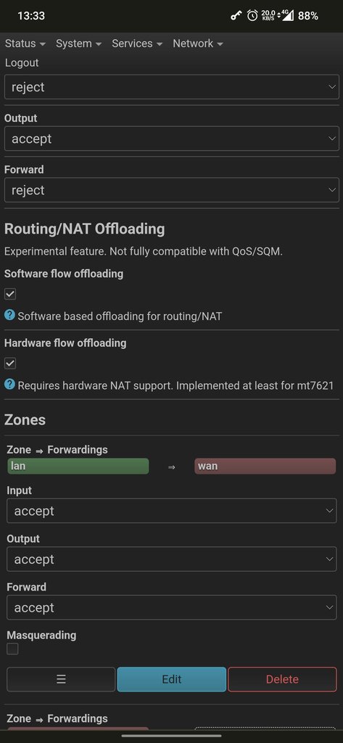Click the help icon beside Software based offloading
This screenshot has width=343, height=743.
coord(9,315)
